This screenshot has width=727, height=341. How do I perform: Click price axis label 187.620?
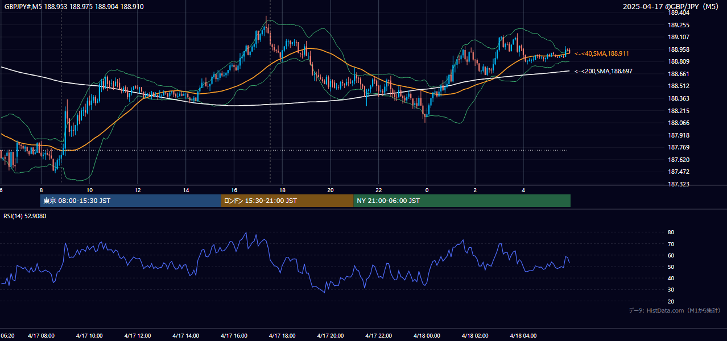pyautogui.click(x=679, y=160)
